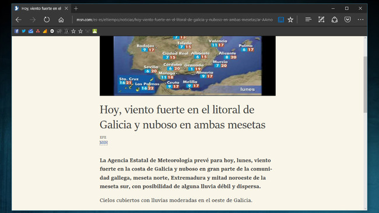Click the Forward navigation arrow
Screen dimensions: 379x213
tap(33, 20)
